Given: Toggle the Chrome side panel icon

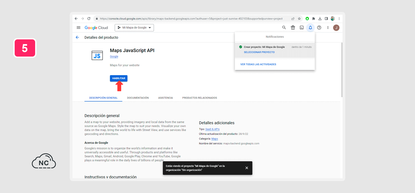Looking at the screenshot, I should (x=326, y=19).
